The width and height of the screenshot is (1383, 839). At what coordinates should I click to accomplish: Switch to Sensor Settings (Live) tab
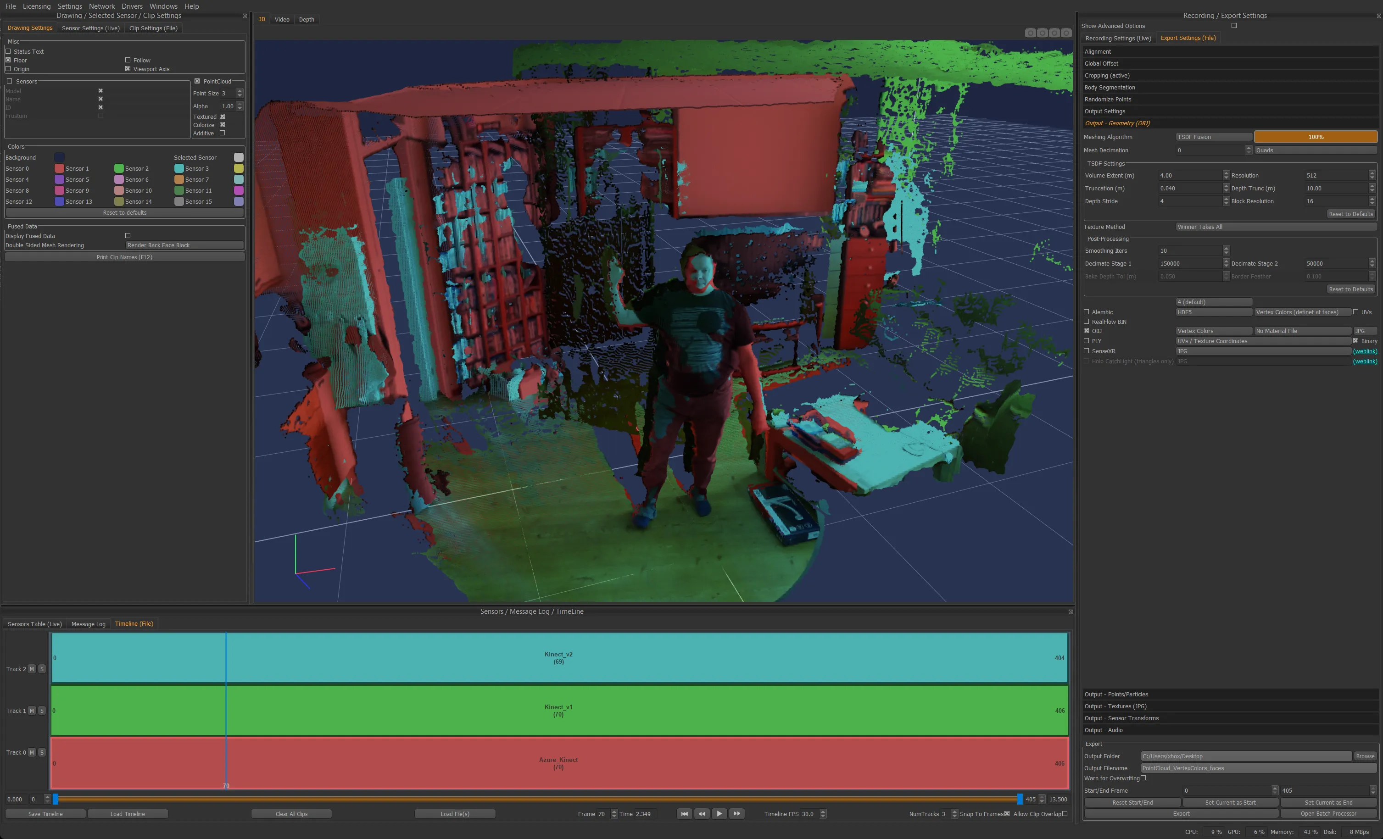[x=90, y=28]
